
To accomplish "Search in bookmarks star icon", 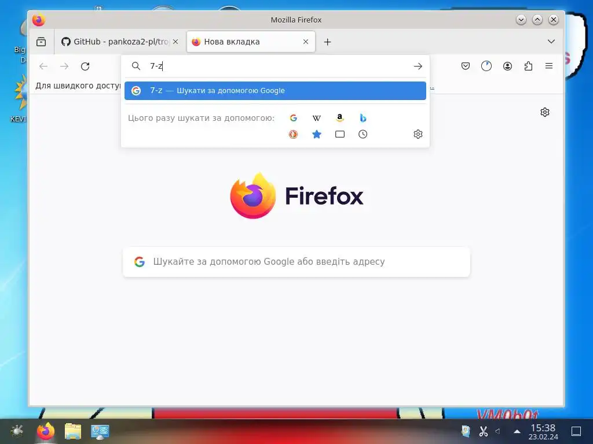I will 317,134.
